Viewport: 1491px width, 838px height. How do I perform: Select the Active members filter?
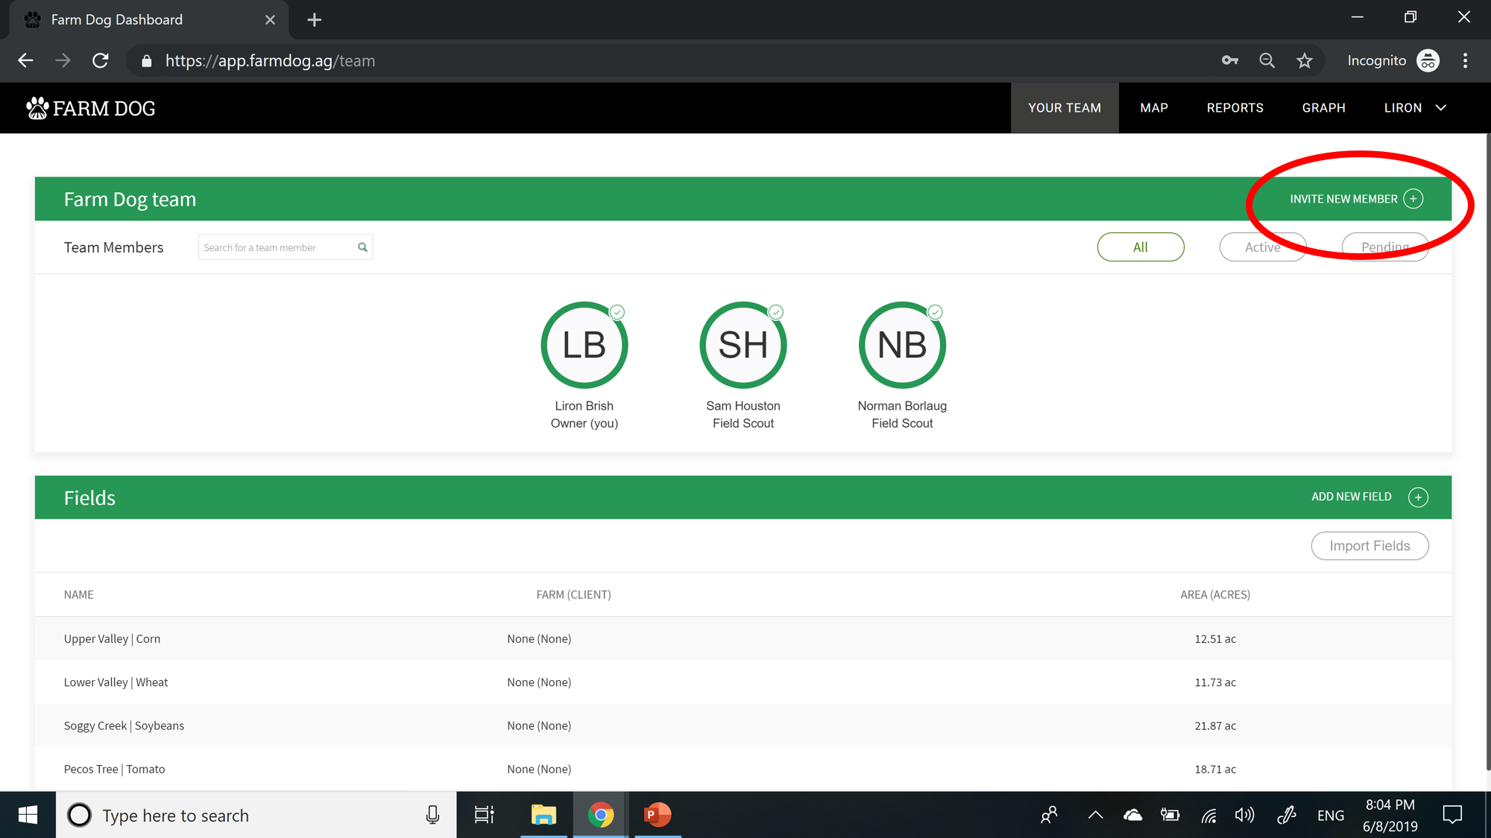pos(1262,247)
